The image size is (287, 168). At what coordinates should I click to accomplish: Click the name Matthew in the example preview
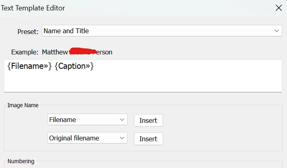pos(55,52)
